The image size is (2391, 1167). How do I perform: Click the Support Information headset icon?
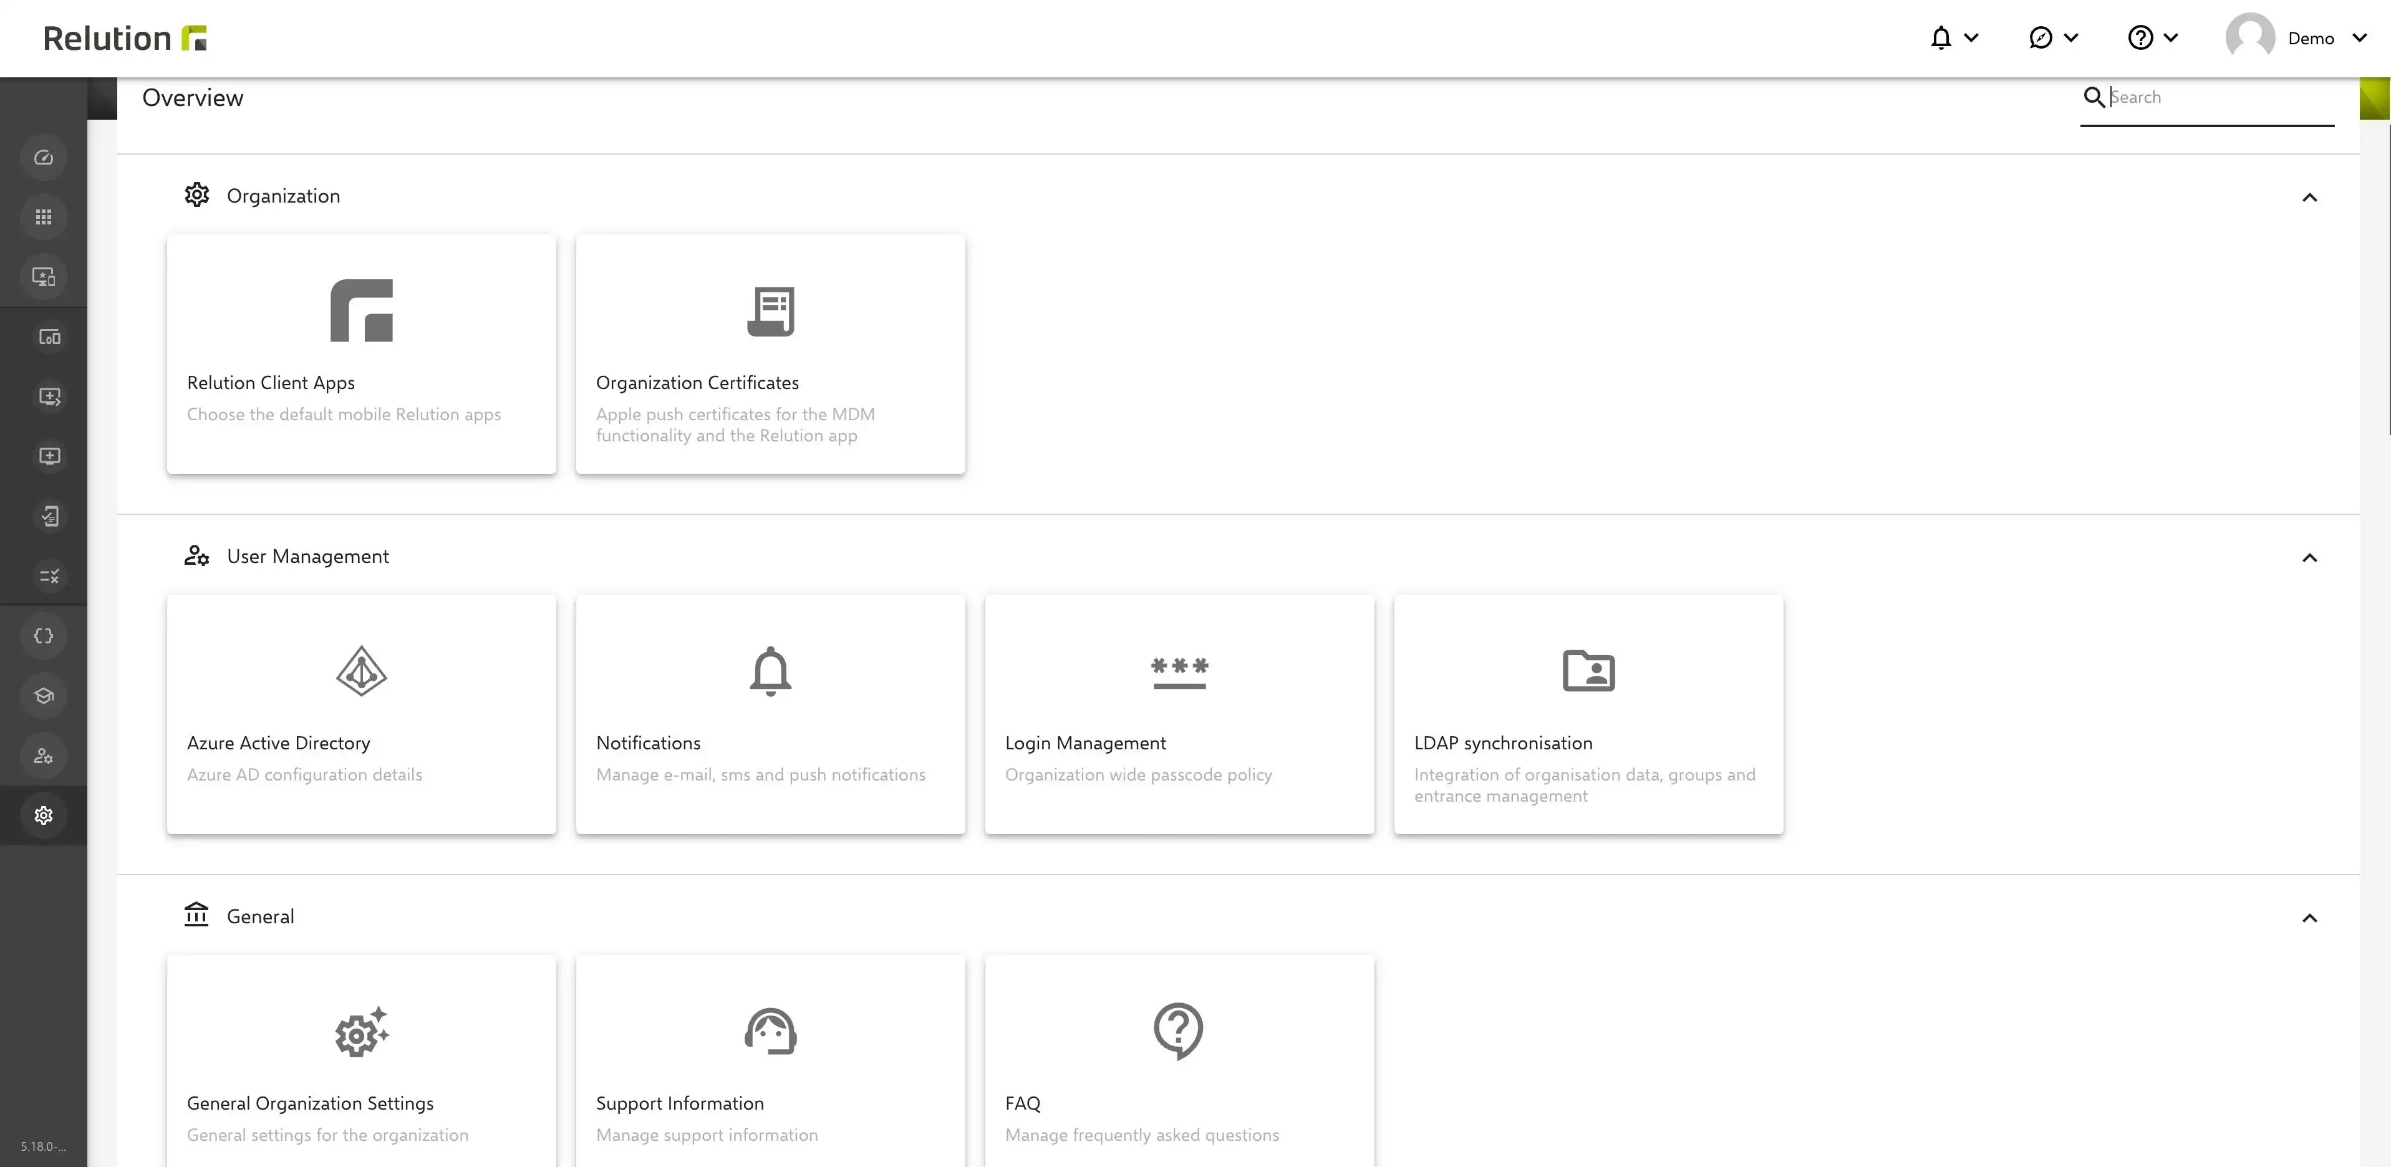coord(770,1030)
